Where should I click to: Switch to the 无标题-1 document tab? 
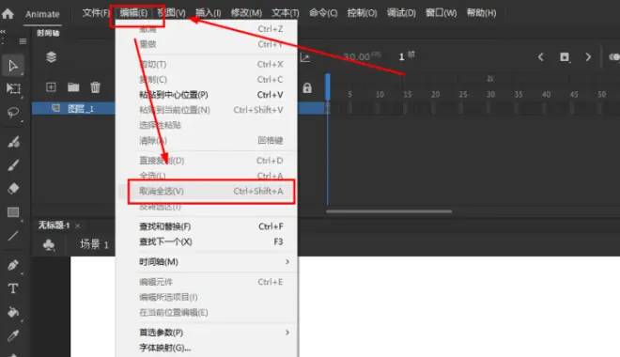point(54,225)
